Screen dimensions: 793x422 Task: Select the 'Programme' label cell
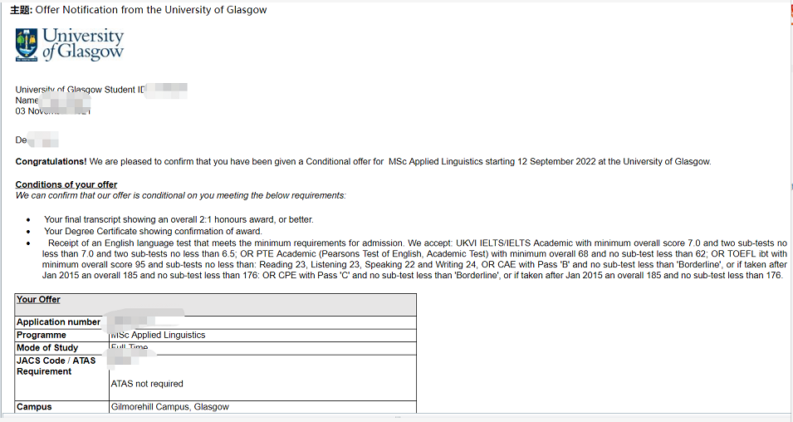[42, 336]
